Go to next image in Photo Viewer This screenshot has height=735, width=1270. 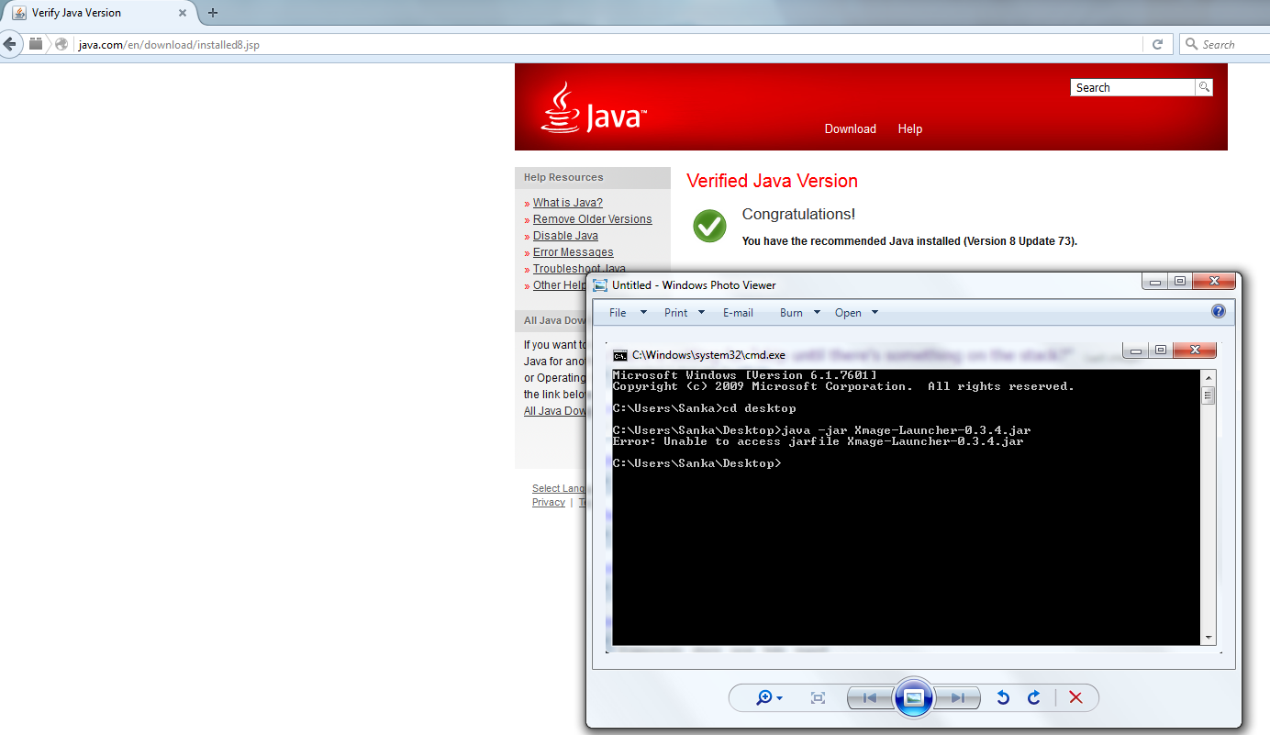coord(958,698)
